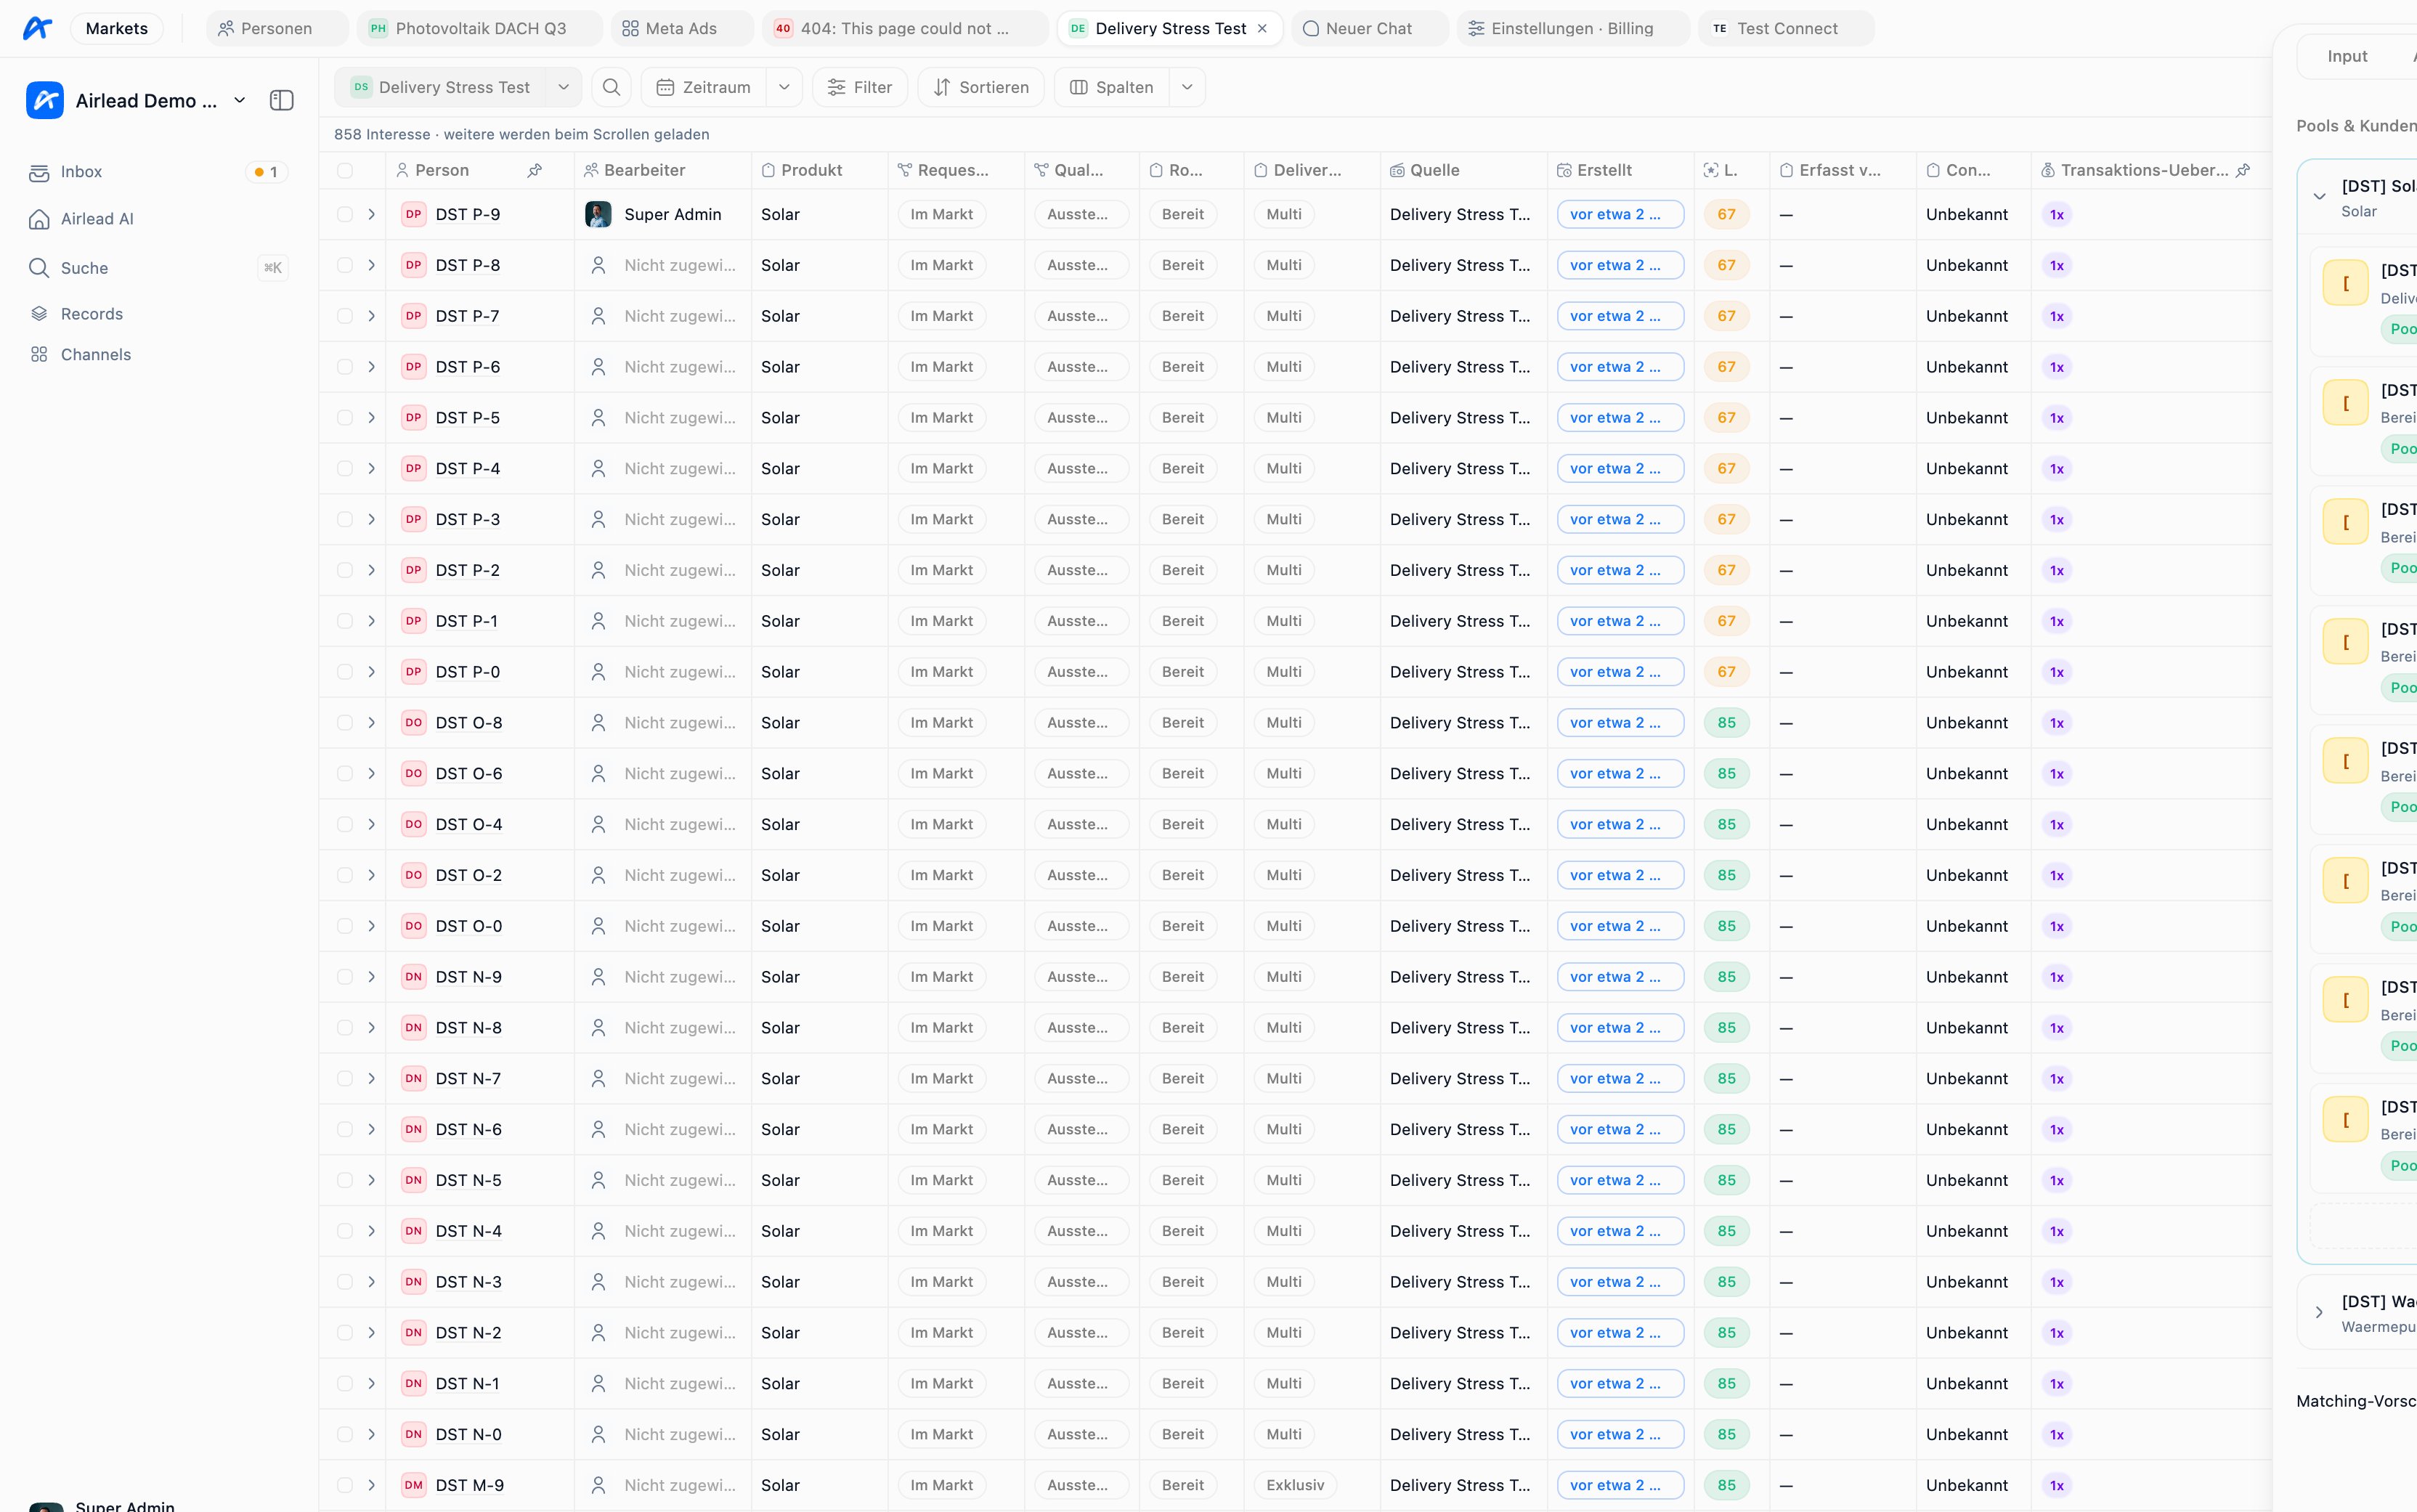Check the DST P-3 row checkbox
2417x1512 pixels.
tap(345, 519)
